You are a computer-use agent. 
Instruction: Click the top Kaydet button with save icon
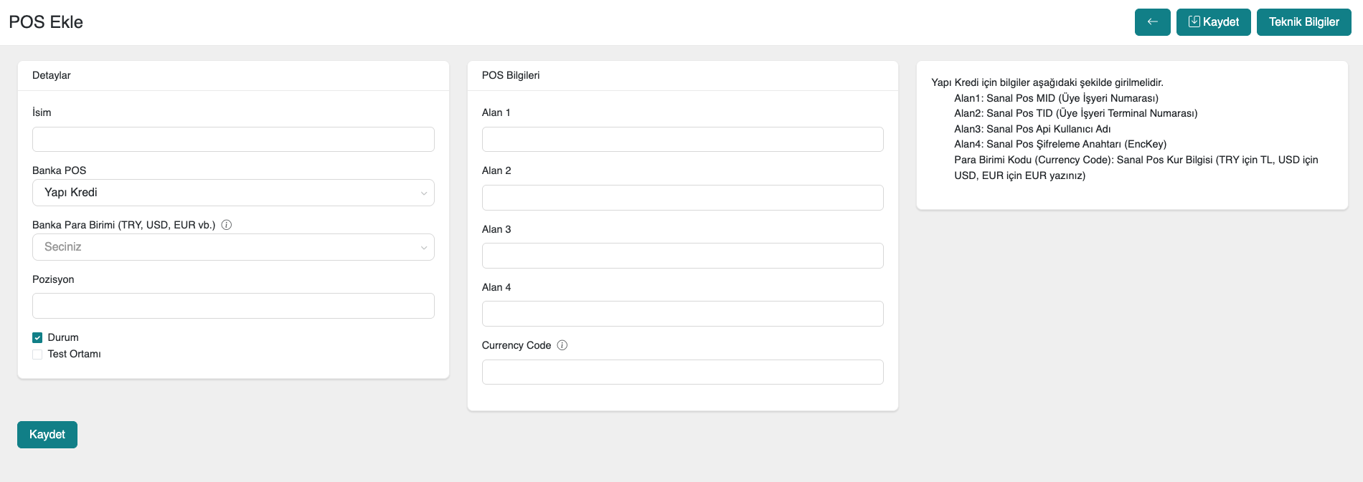pyautogui.click(x=1213, y=22)
